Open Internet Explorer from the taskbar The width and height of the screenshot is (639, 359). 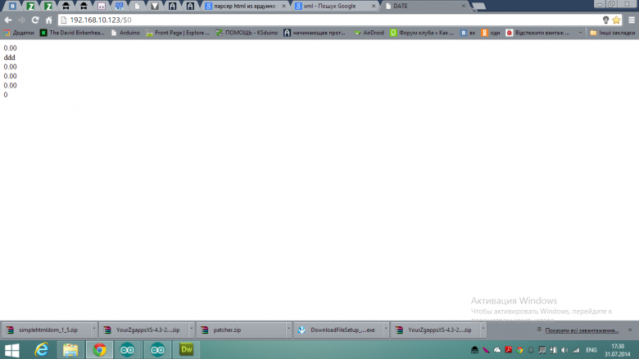(x=41, y=350)
